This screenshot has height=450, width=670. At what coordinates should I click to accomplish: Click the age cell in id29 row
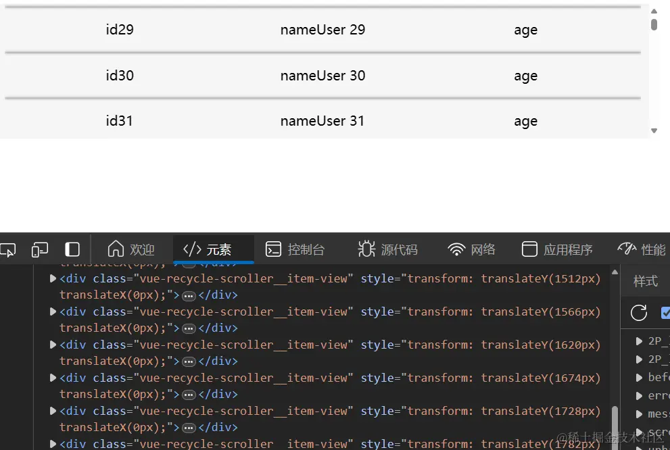point(525,30)
